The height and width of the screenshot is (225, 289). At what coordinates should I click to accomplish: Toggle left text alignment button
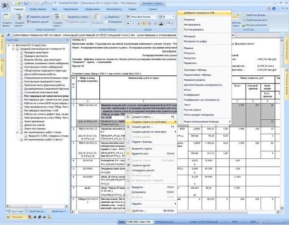click(x=144, y=24)
